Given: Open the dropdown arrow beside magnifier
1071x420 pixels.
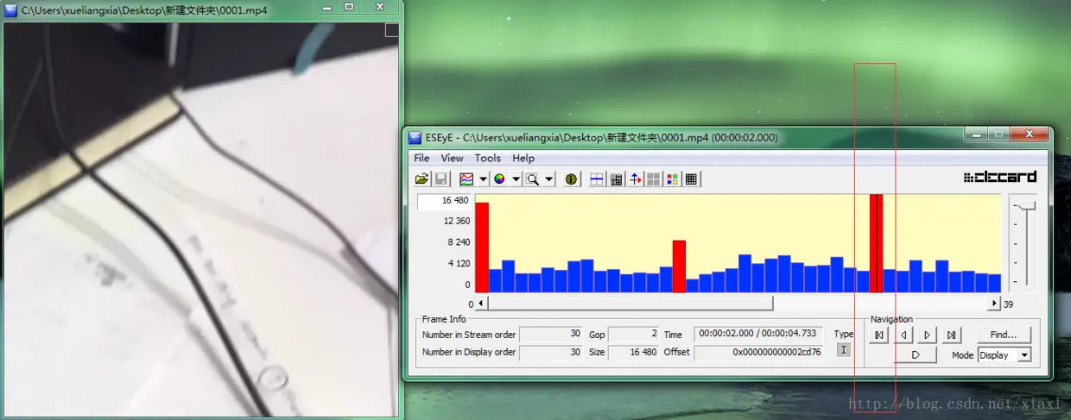Looking at the screenshot, I should (x=548, y=179).
